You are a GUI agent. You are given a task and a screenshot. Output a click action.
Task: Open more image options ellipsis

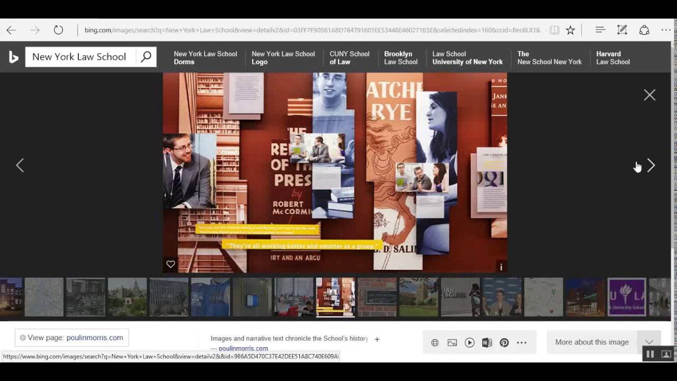(522, 342)
